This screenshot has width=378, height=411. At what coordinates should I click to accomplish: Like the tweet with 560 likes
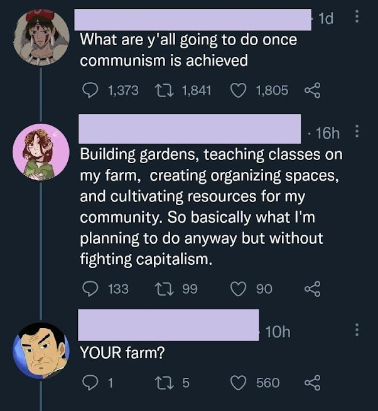239,382
